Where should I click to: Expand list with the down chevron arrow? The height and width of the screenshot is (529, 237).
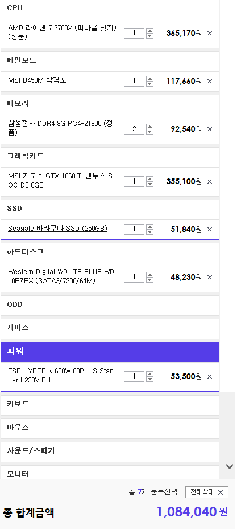coord(230,467)
